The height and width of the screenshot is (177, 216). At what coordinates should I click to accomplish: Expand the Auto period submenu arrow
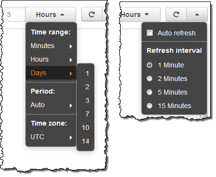coord(71,106)
